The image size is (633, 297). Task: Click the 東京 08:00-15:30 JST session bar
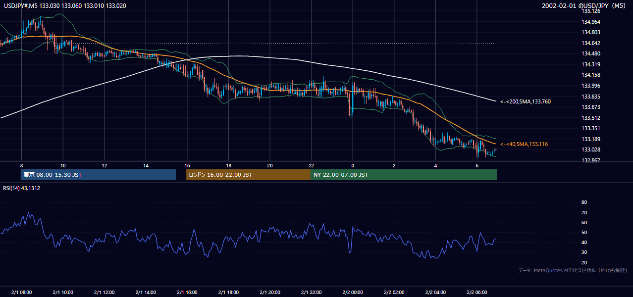coord(98,175)
